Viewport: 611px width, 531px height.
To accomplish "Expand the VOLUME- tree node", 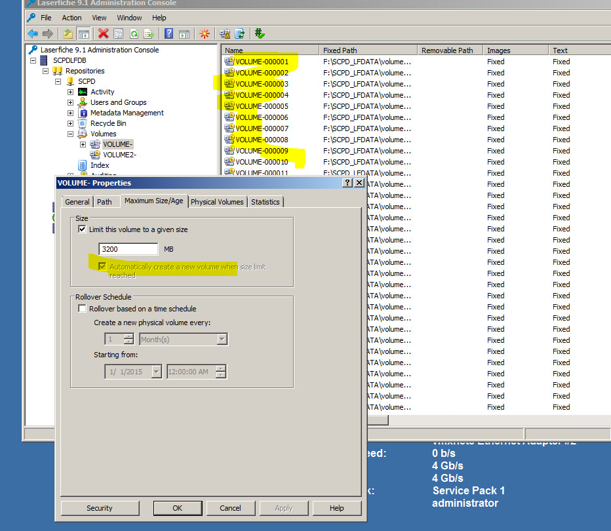I will 83,144.
